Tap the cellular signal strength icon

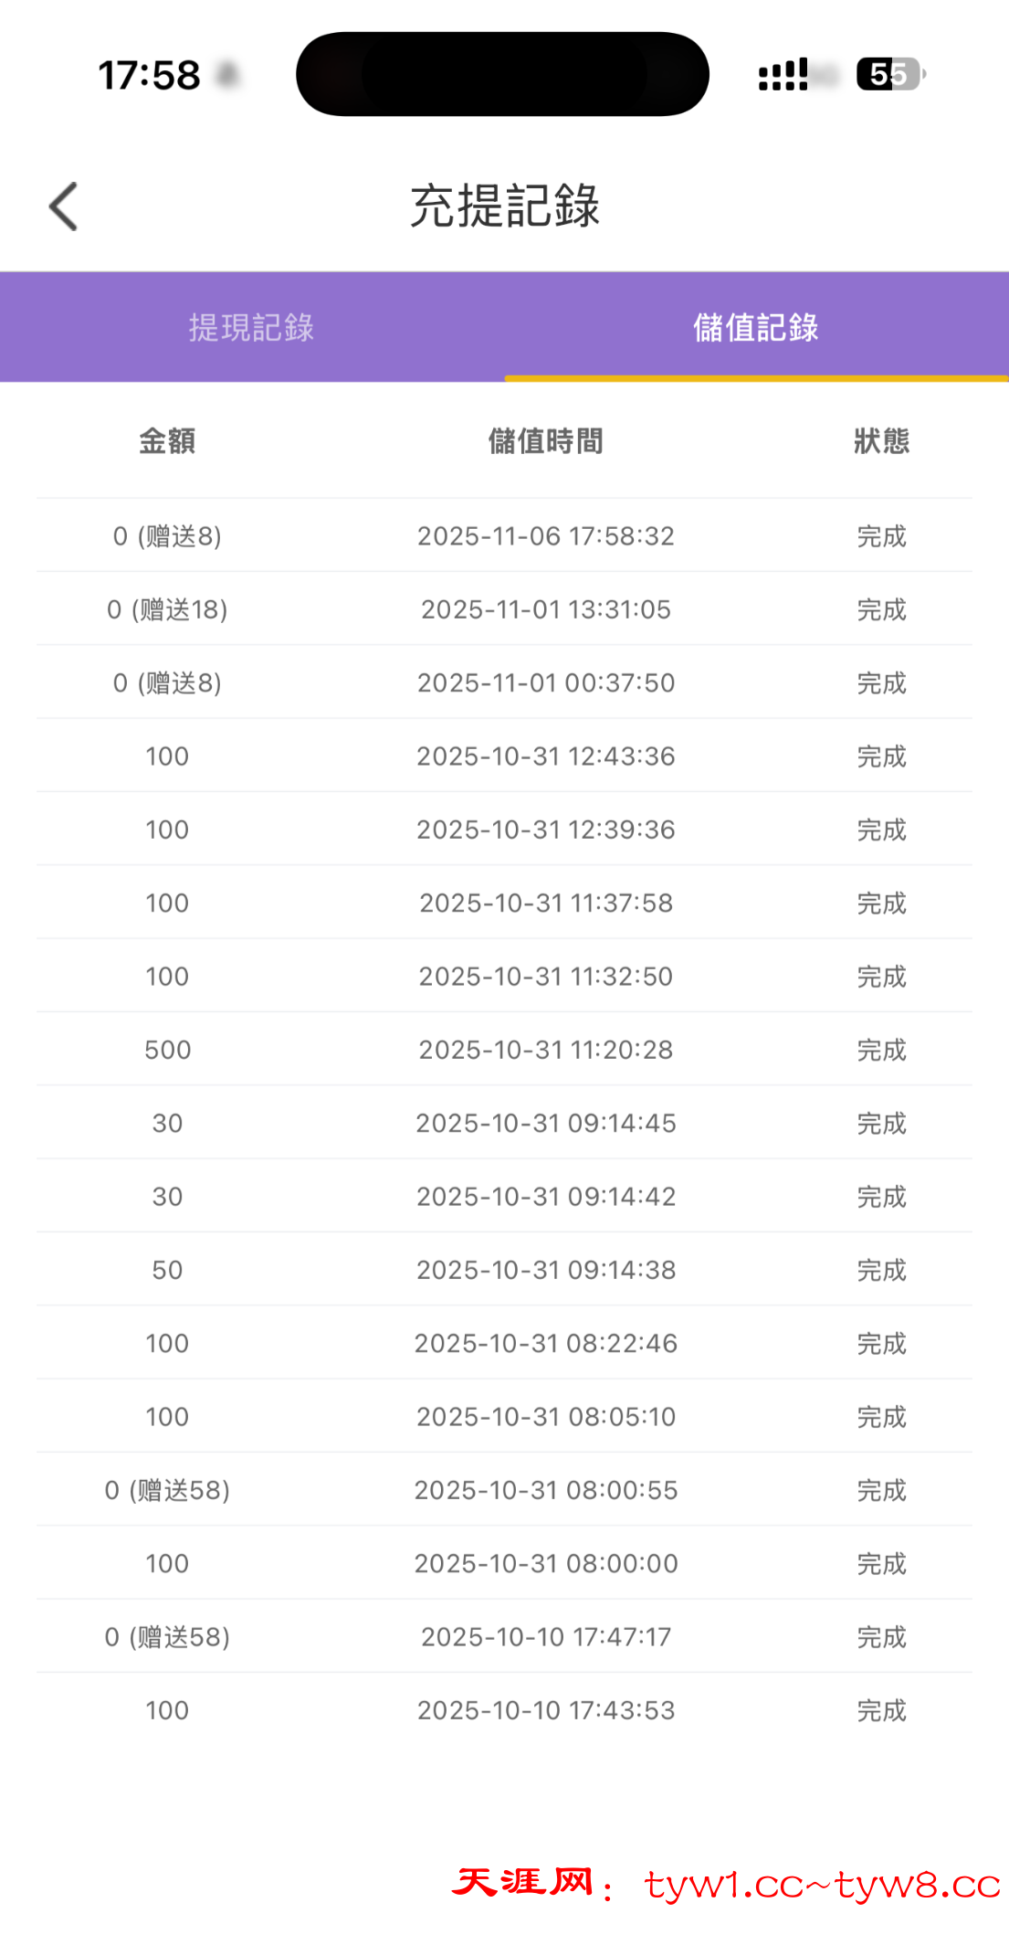(x=783, y=75)
